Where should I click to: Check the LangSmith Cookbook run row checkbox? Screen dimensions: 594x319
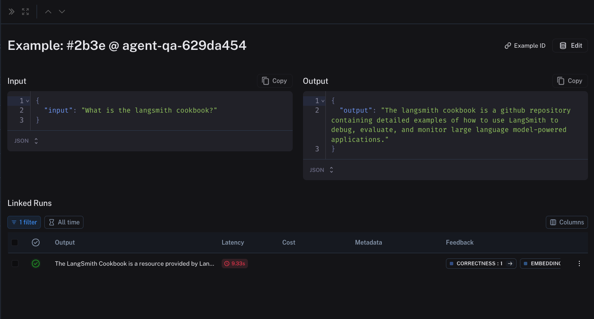tap(15, 264)
